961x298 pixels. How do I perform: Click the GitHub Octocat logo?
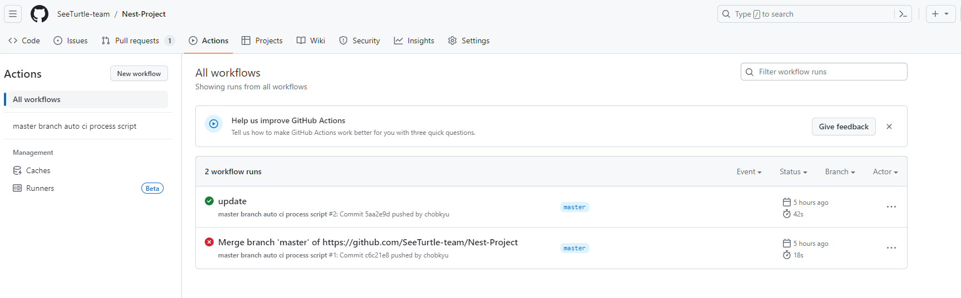tap(40, 14)
